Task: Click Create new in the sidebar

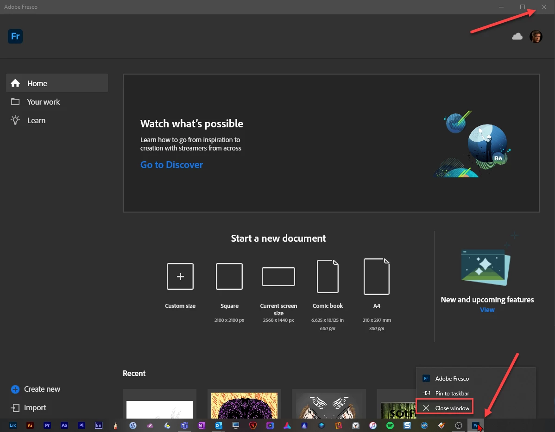Action: click(35, 389)
